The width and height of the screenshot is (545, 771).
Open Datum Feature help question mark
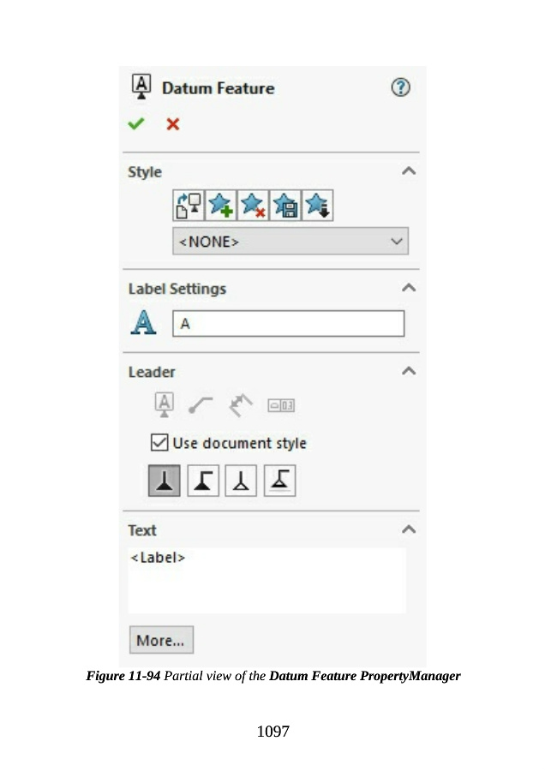(400, 88)
